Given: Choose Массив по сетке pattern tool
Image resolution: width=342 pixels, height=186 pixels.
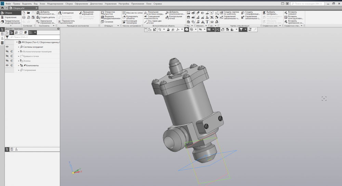Looking at the screenshot, I should click(132, 13).
